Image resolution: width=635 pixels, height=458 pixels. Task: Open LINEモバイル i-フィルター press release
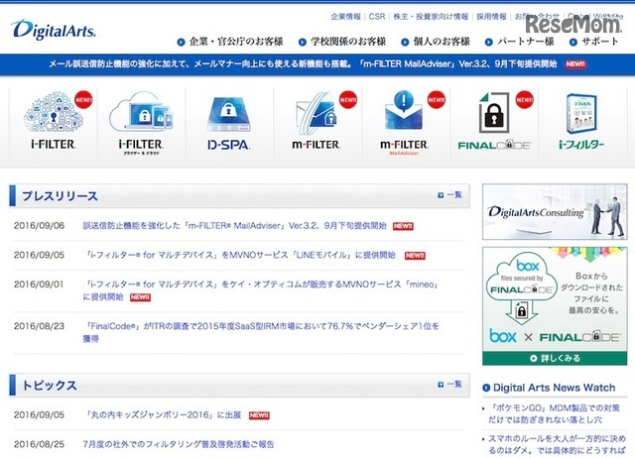click(x=240, y=256)
